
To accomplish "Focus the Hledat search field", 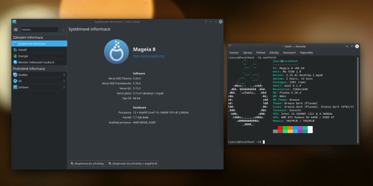I will point(39,29).
